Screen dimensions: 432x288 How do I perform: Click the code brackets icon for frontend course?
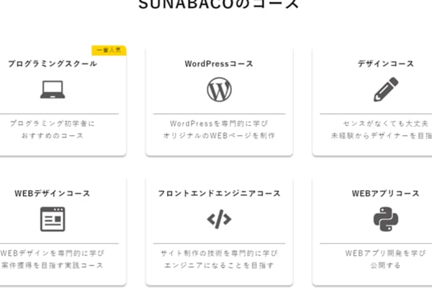[219, 219]
